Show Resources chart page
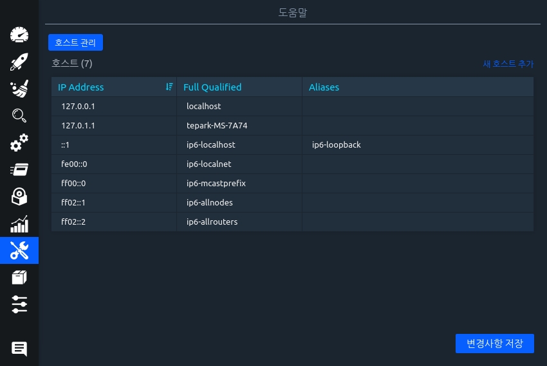This screenshot has height=366, width=547. (x=19, y=223)
